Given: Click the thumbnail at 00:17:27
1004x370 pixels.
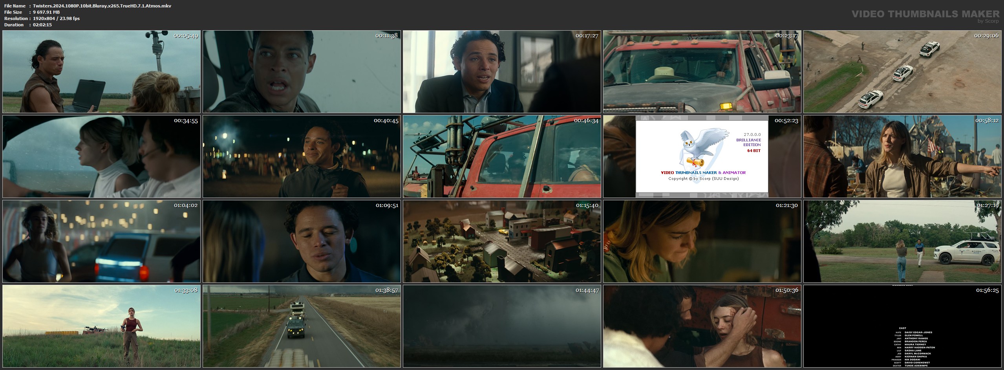Looking at the screenshot, I should [x=502, y=72].
